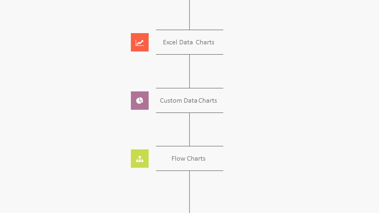Select the connector between Custom and Flow charts
The image size is (379, 213).
click(189, 129)
